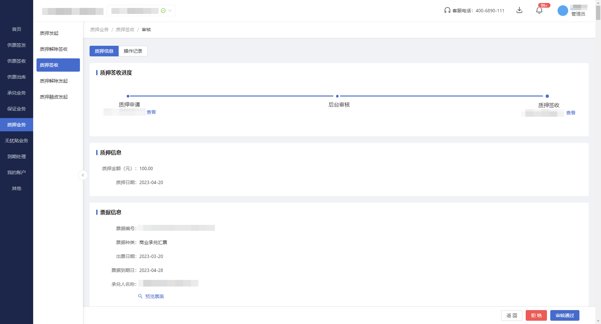Click the blue user avatar

coord(563,11)
